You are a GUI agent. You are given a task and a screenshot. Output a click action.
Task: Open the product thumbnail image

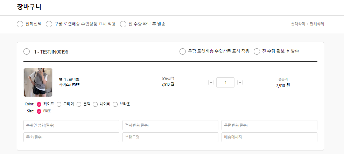click(38, 82)
